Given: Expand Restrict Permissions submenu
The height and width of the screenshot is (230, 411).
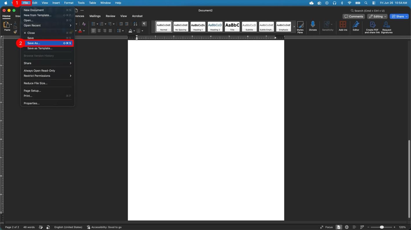Looking at the screenshot, I should (x=48, y=76).
